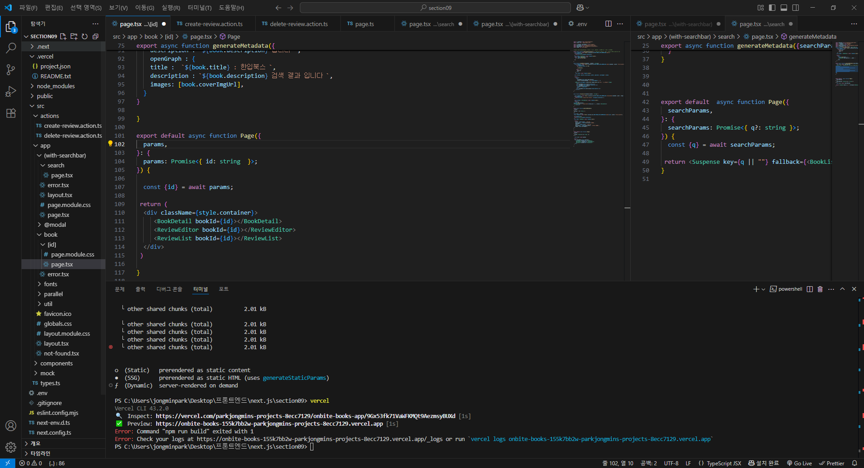Click the command center search field
864x468 pixels.
point(435,8)
